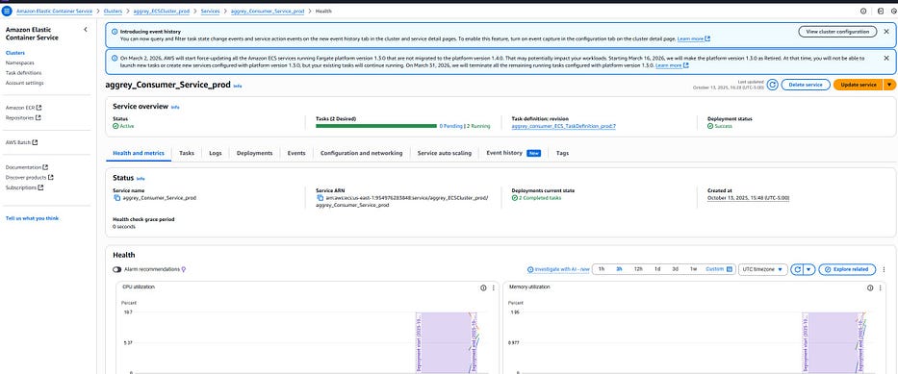The width and height of the screenshot is (898, 374).
Task: Open the Memory utilization chart options menu
Action: click(881, 287)
